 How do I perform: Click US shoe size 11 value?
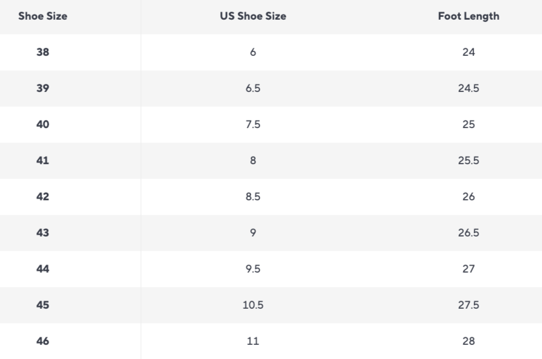click(253, 342)
